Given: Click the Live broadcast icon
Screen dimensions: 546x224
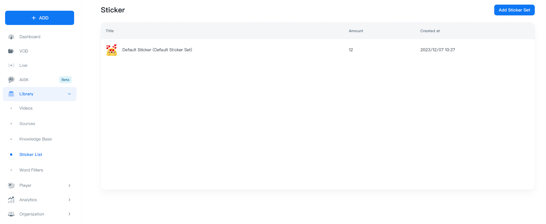Looking at the screenshot, I should (11, 65).
